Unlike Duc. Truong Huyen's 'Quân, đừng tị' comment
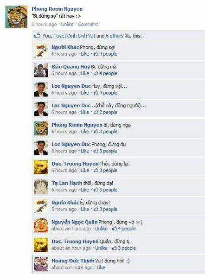This screenshot has width=205, height=274. pos(101,248)
